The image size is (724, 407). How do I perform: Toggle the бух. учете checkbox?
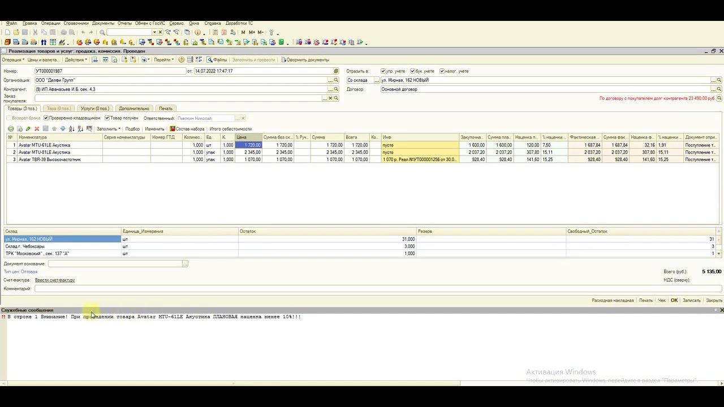pos(413,71)
